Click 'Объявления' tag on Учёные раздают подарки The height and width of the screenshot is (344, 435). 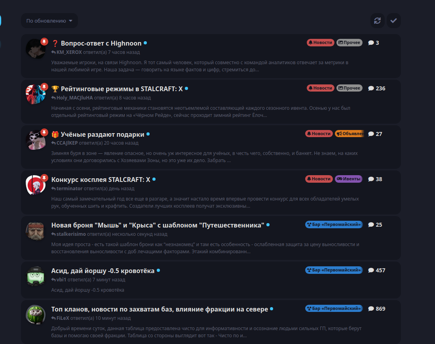349,134
